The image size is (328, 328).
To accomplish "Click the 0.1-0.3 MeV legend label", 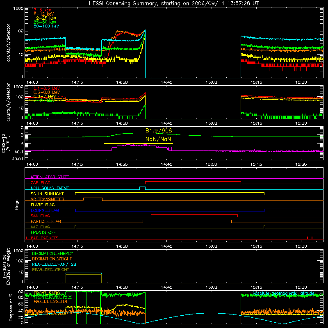I will pos(47,88).
